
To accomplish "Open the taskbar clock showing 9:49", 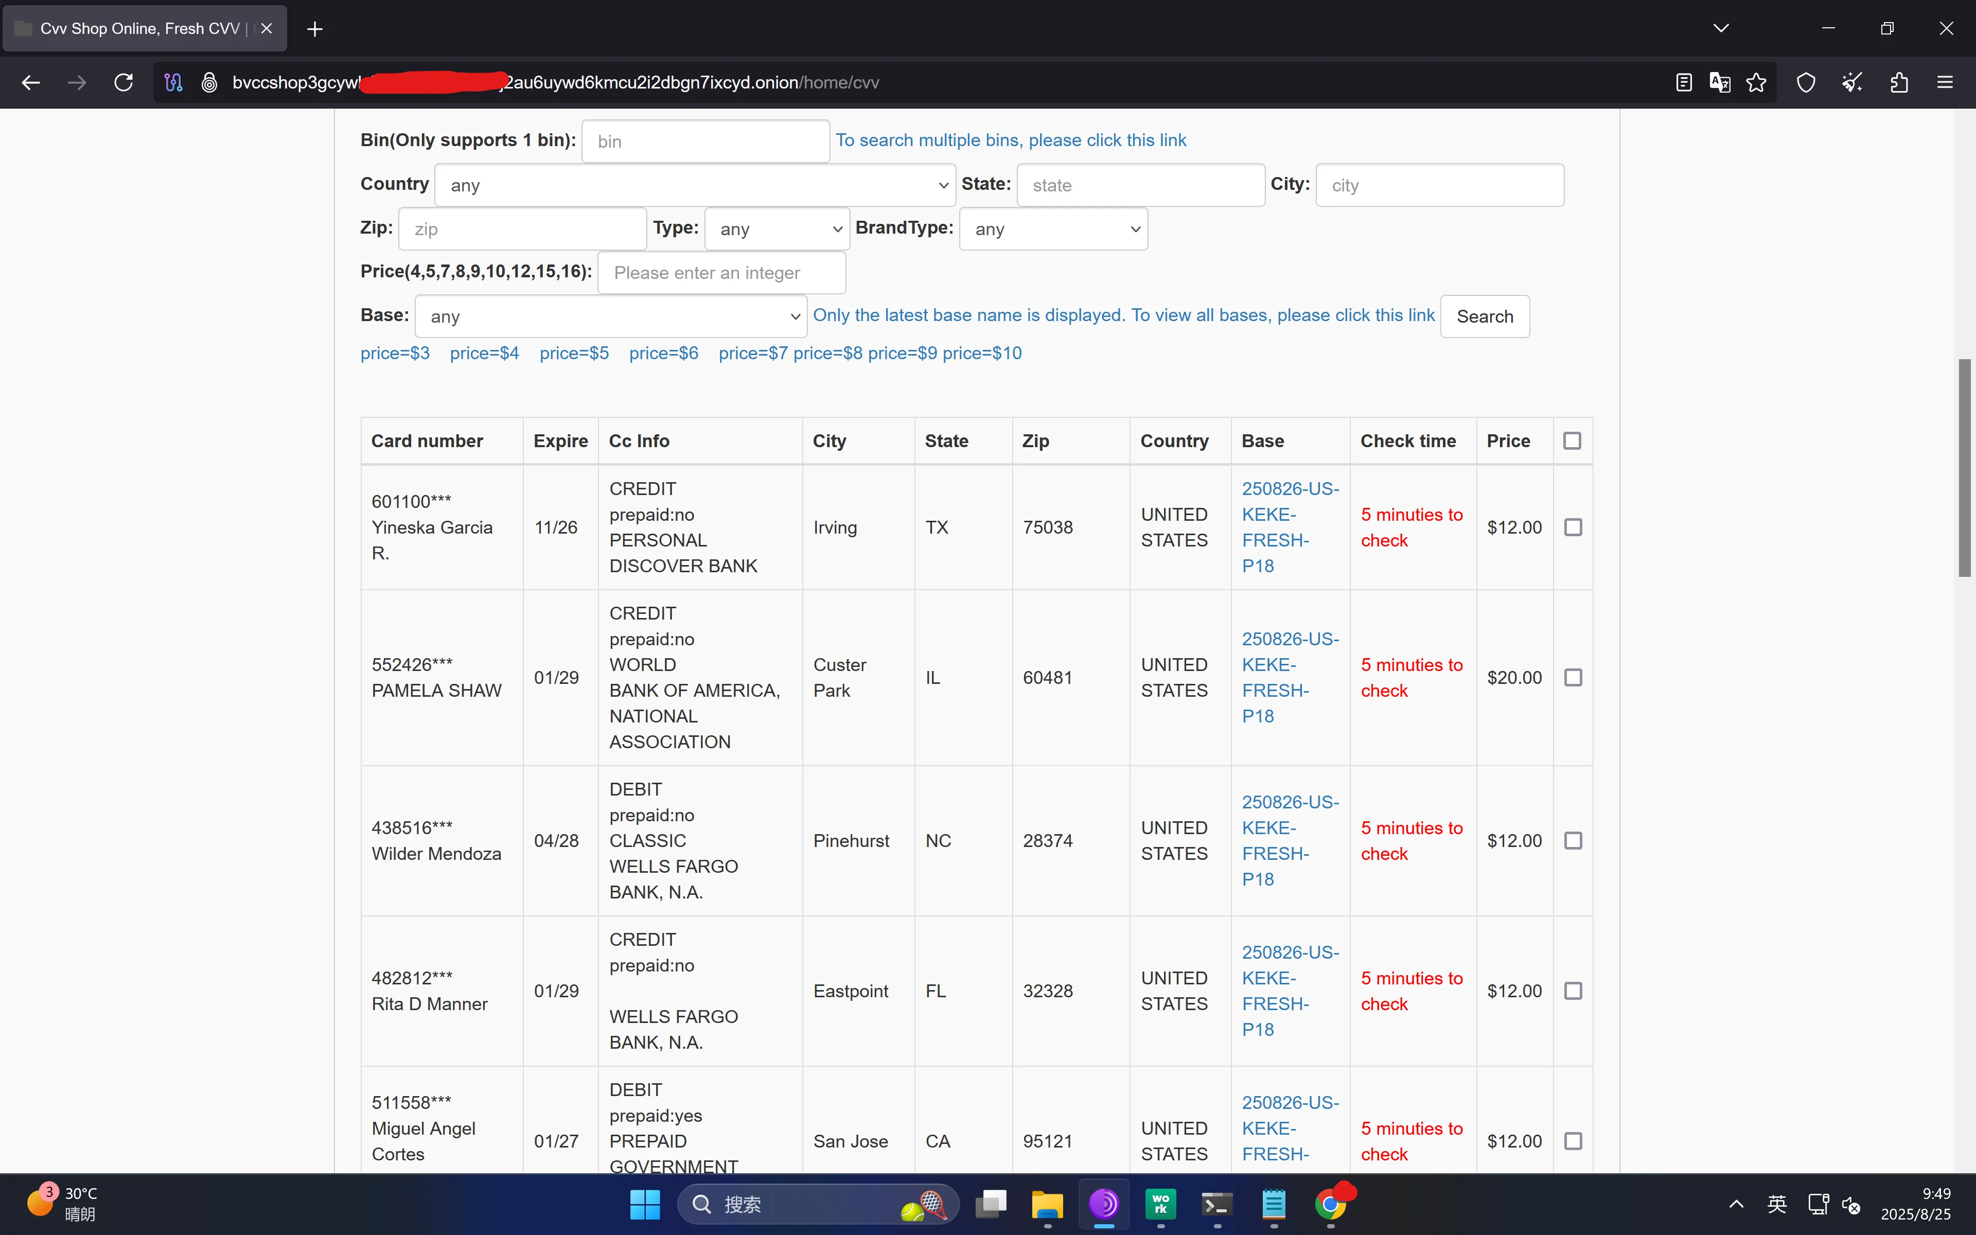I will point(1916,1204).
